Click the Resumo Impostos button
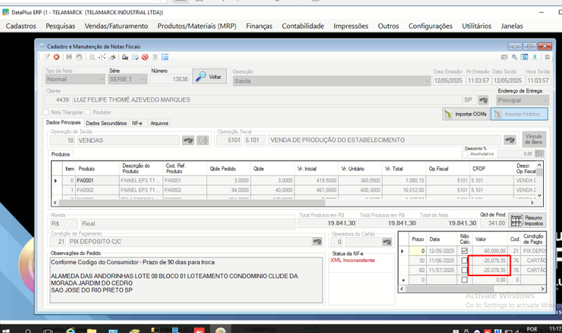The image size is (562, 333). click(x=527, y=221)
